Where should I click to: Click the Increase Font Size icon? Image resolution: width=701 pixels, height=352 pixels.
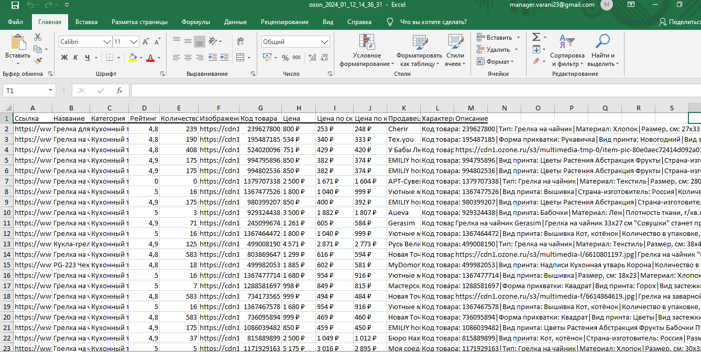[x=146, y=42]
